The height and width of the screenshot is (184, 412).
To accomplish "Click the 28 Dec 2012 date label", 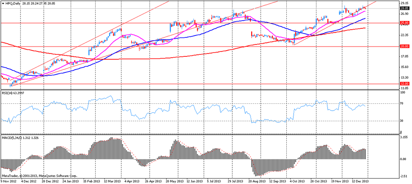I will [51, 181].
